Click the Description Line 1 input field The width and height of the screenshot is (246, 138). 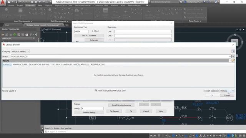click(143, 31)
